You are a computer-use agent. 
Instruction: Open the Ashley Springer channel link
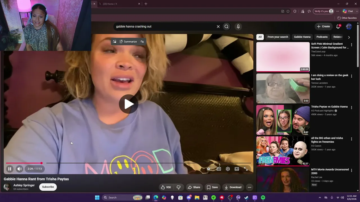pyautogui.click(x=24, y=185)
